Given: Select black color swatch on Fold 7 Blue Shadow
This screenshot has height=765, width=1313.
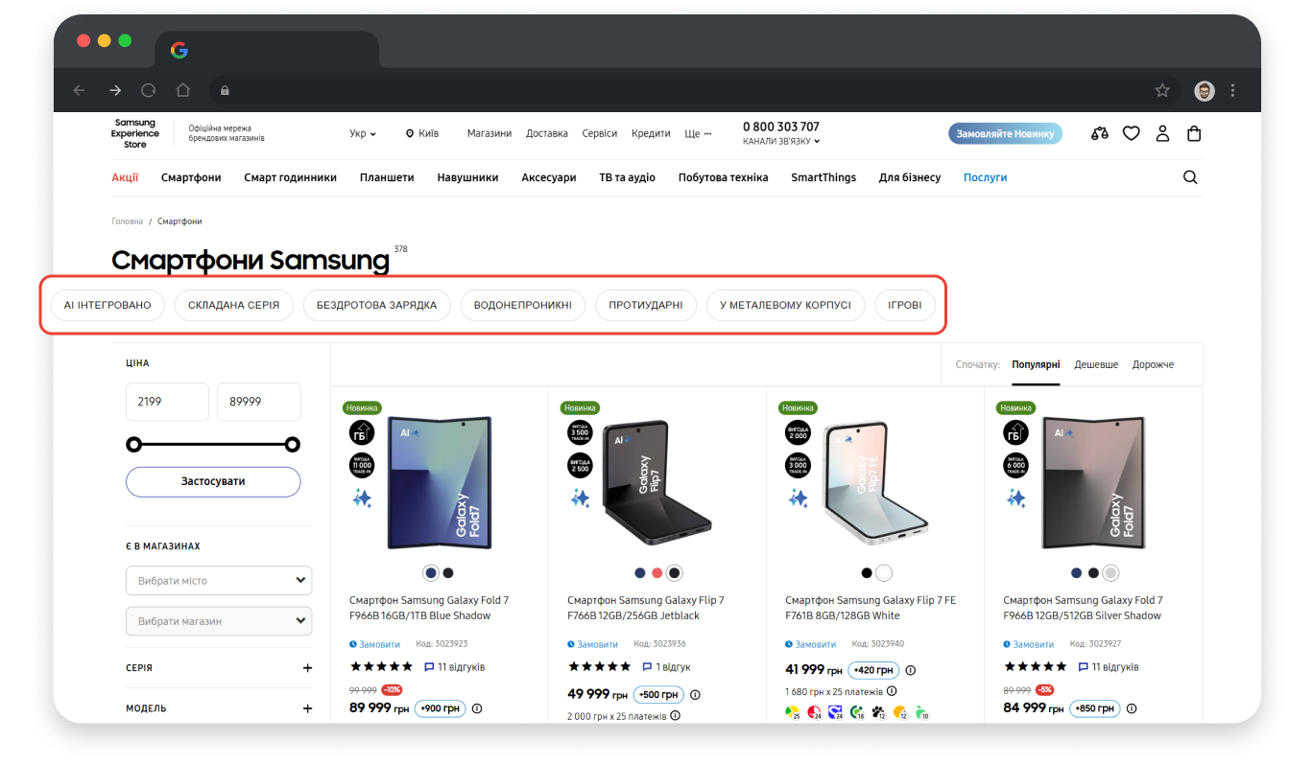Looking at the screenshot, I should point(448,573).
